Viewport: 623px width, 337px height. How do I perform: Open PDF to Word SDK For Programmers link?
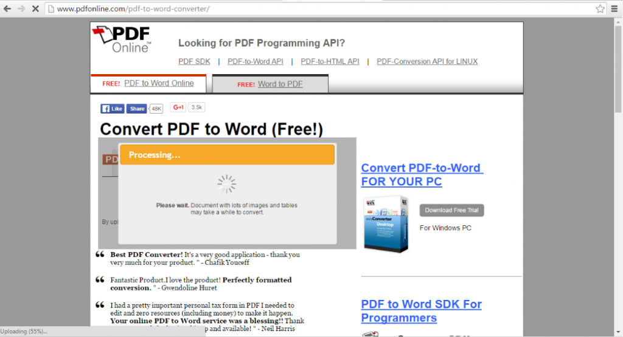click(421, 311)
